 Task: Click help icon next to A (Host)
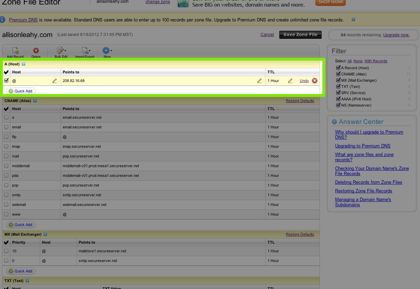tap(24, 64)
